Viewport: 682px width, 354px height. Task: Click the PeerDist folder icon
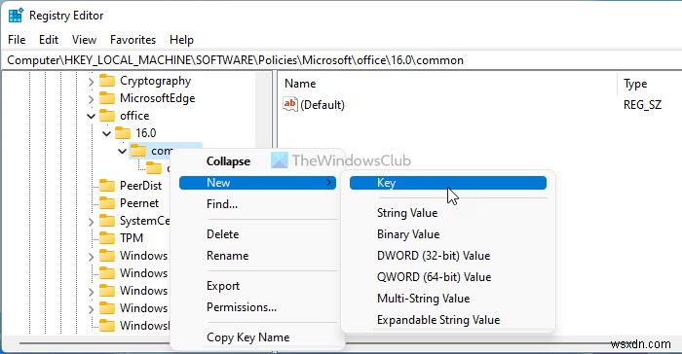[107, 186]
